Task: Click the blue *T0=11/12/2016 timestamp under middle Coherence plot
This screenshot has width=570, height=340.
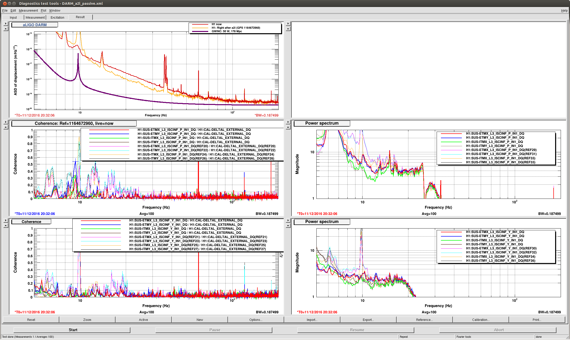Action: 35,214
